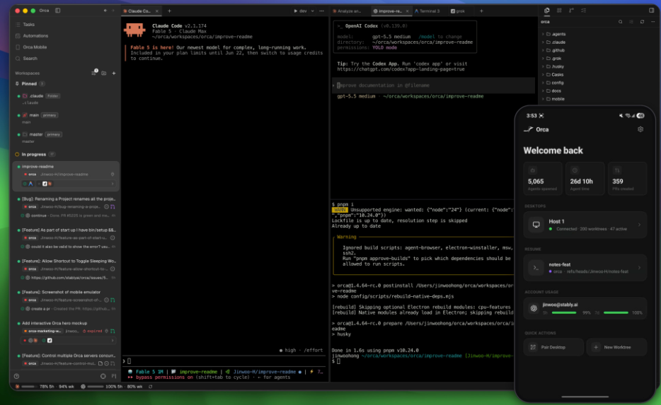Click the pin icon on improve-readme workspace
The image size is (661, 405).
click(113, 175)
